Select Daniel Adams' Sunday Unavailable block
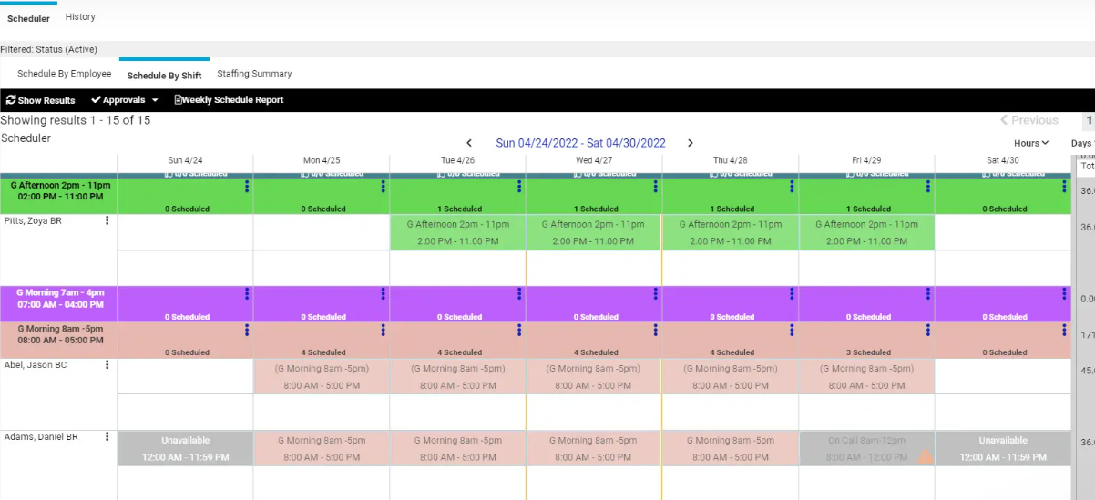Viewport: 1095px width, 500px height. (185, 448)
